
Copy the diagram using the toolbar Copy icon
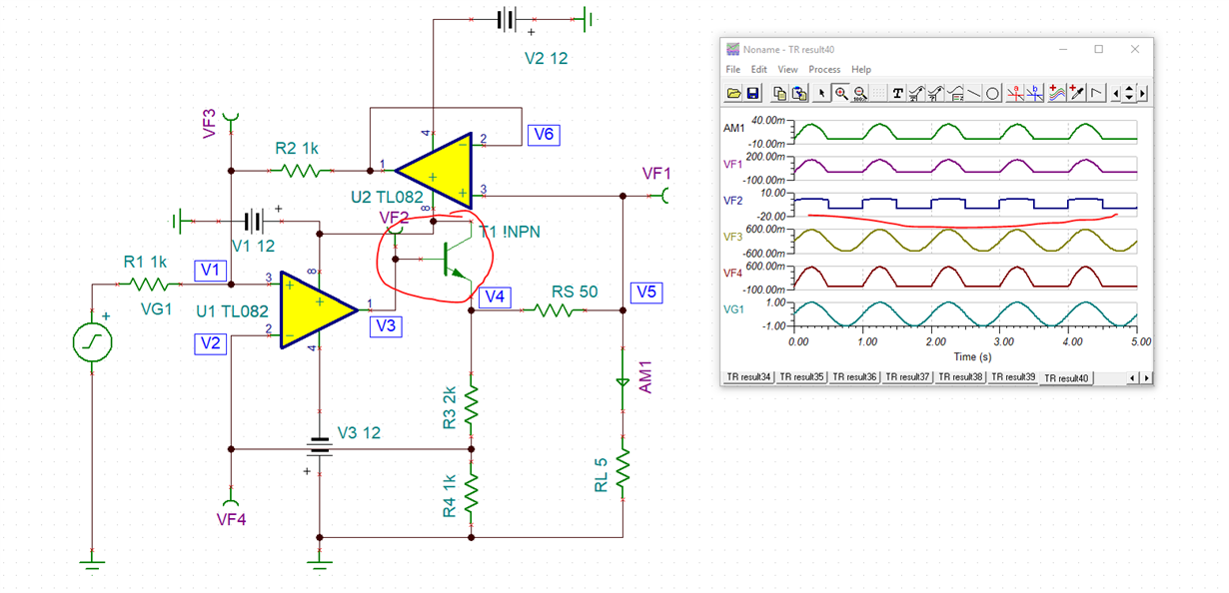point(780,93)
